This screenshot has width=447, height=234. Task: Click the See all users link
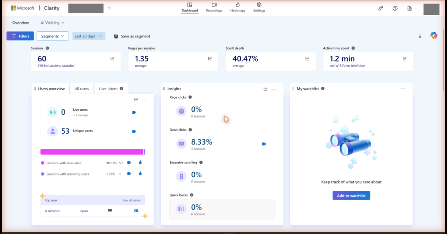click(131, 200)
